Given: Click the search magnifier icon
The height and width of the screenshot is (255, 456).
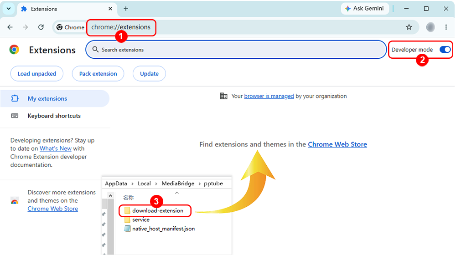Looking at the screenshot, I should (95, 49).
